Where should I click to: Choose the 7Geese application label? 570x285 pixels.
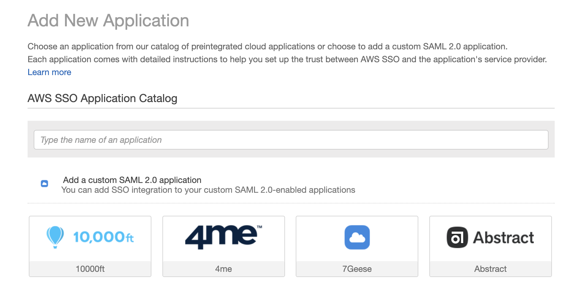pyautogui.click(x=357, y=269)
